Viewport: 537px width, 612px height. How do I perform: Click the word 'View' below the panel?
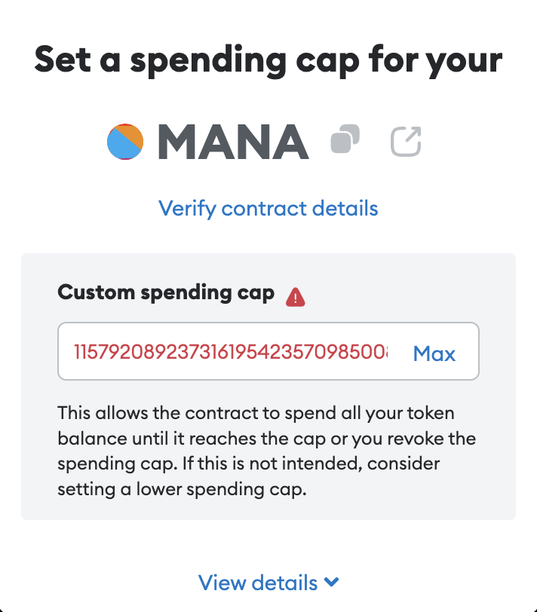222,583
